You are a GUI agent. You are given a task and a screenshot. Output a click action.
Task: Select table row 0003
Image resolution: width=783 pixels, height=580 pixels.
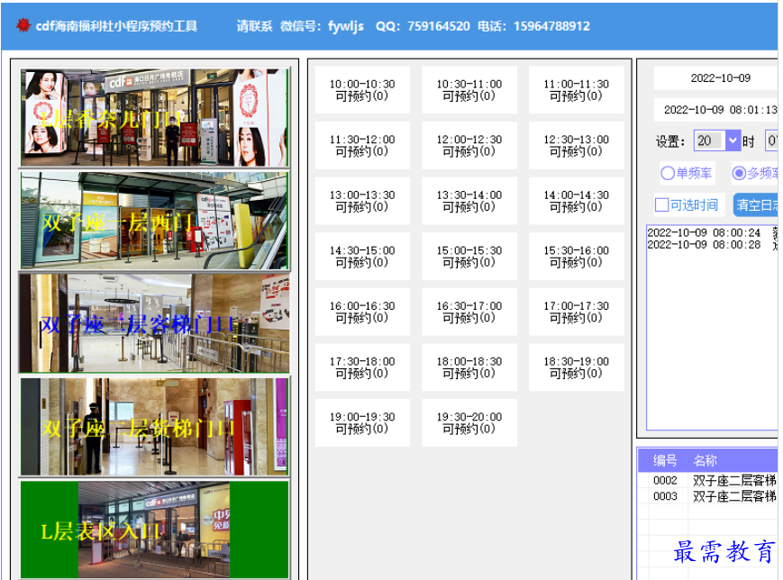[708, 496]
